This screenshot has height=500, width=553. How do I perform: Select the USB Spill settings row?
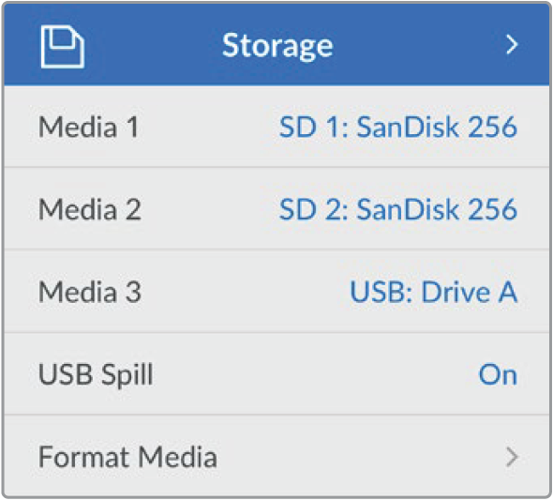coord(276,374)
